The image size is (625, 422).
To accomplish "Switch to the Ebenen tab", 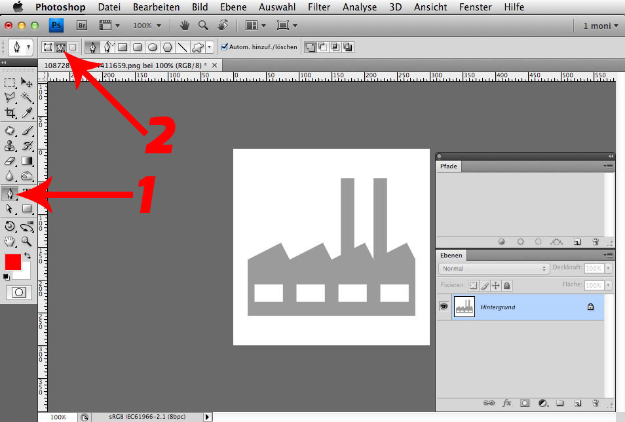I will pos(451,256).
